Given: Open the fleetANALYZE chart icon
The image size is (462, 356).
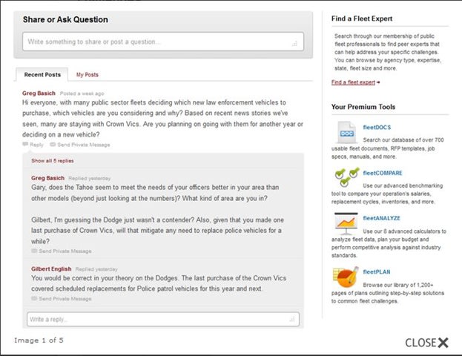Looking at the screenshot, I should pyautogui.click(x=346, y=224).
